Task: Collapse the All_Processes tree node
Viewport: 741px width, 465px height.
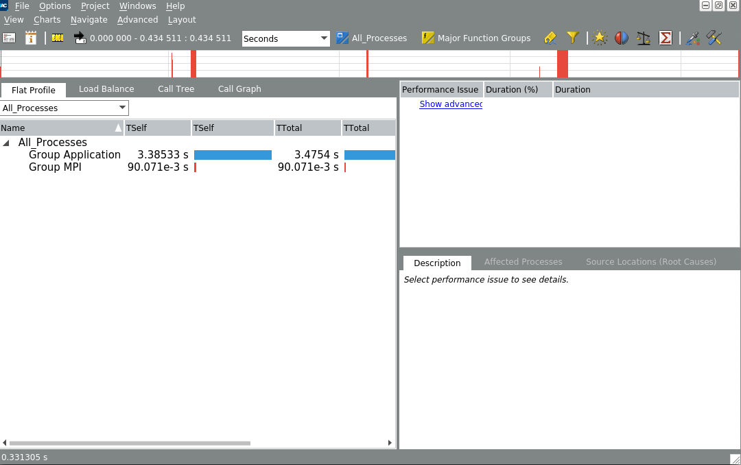Action: coord(6,143)
